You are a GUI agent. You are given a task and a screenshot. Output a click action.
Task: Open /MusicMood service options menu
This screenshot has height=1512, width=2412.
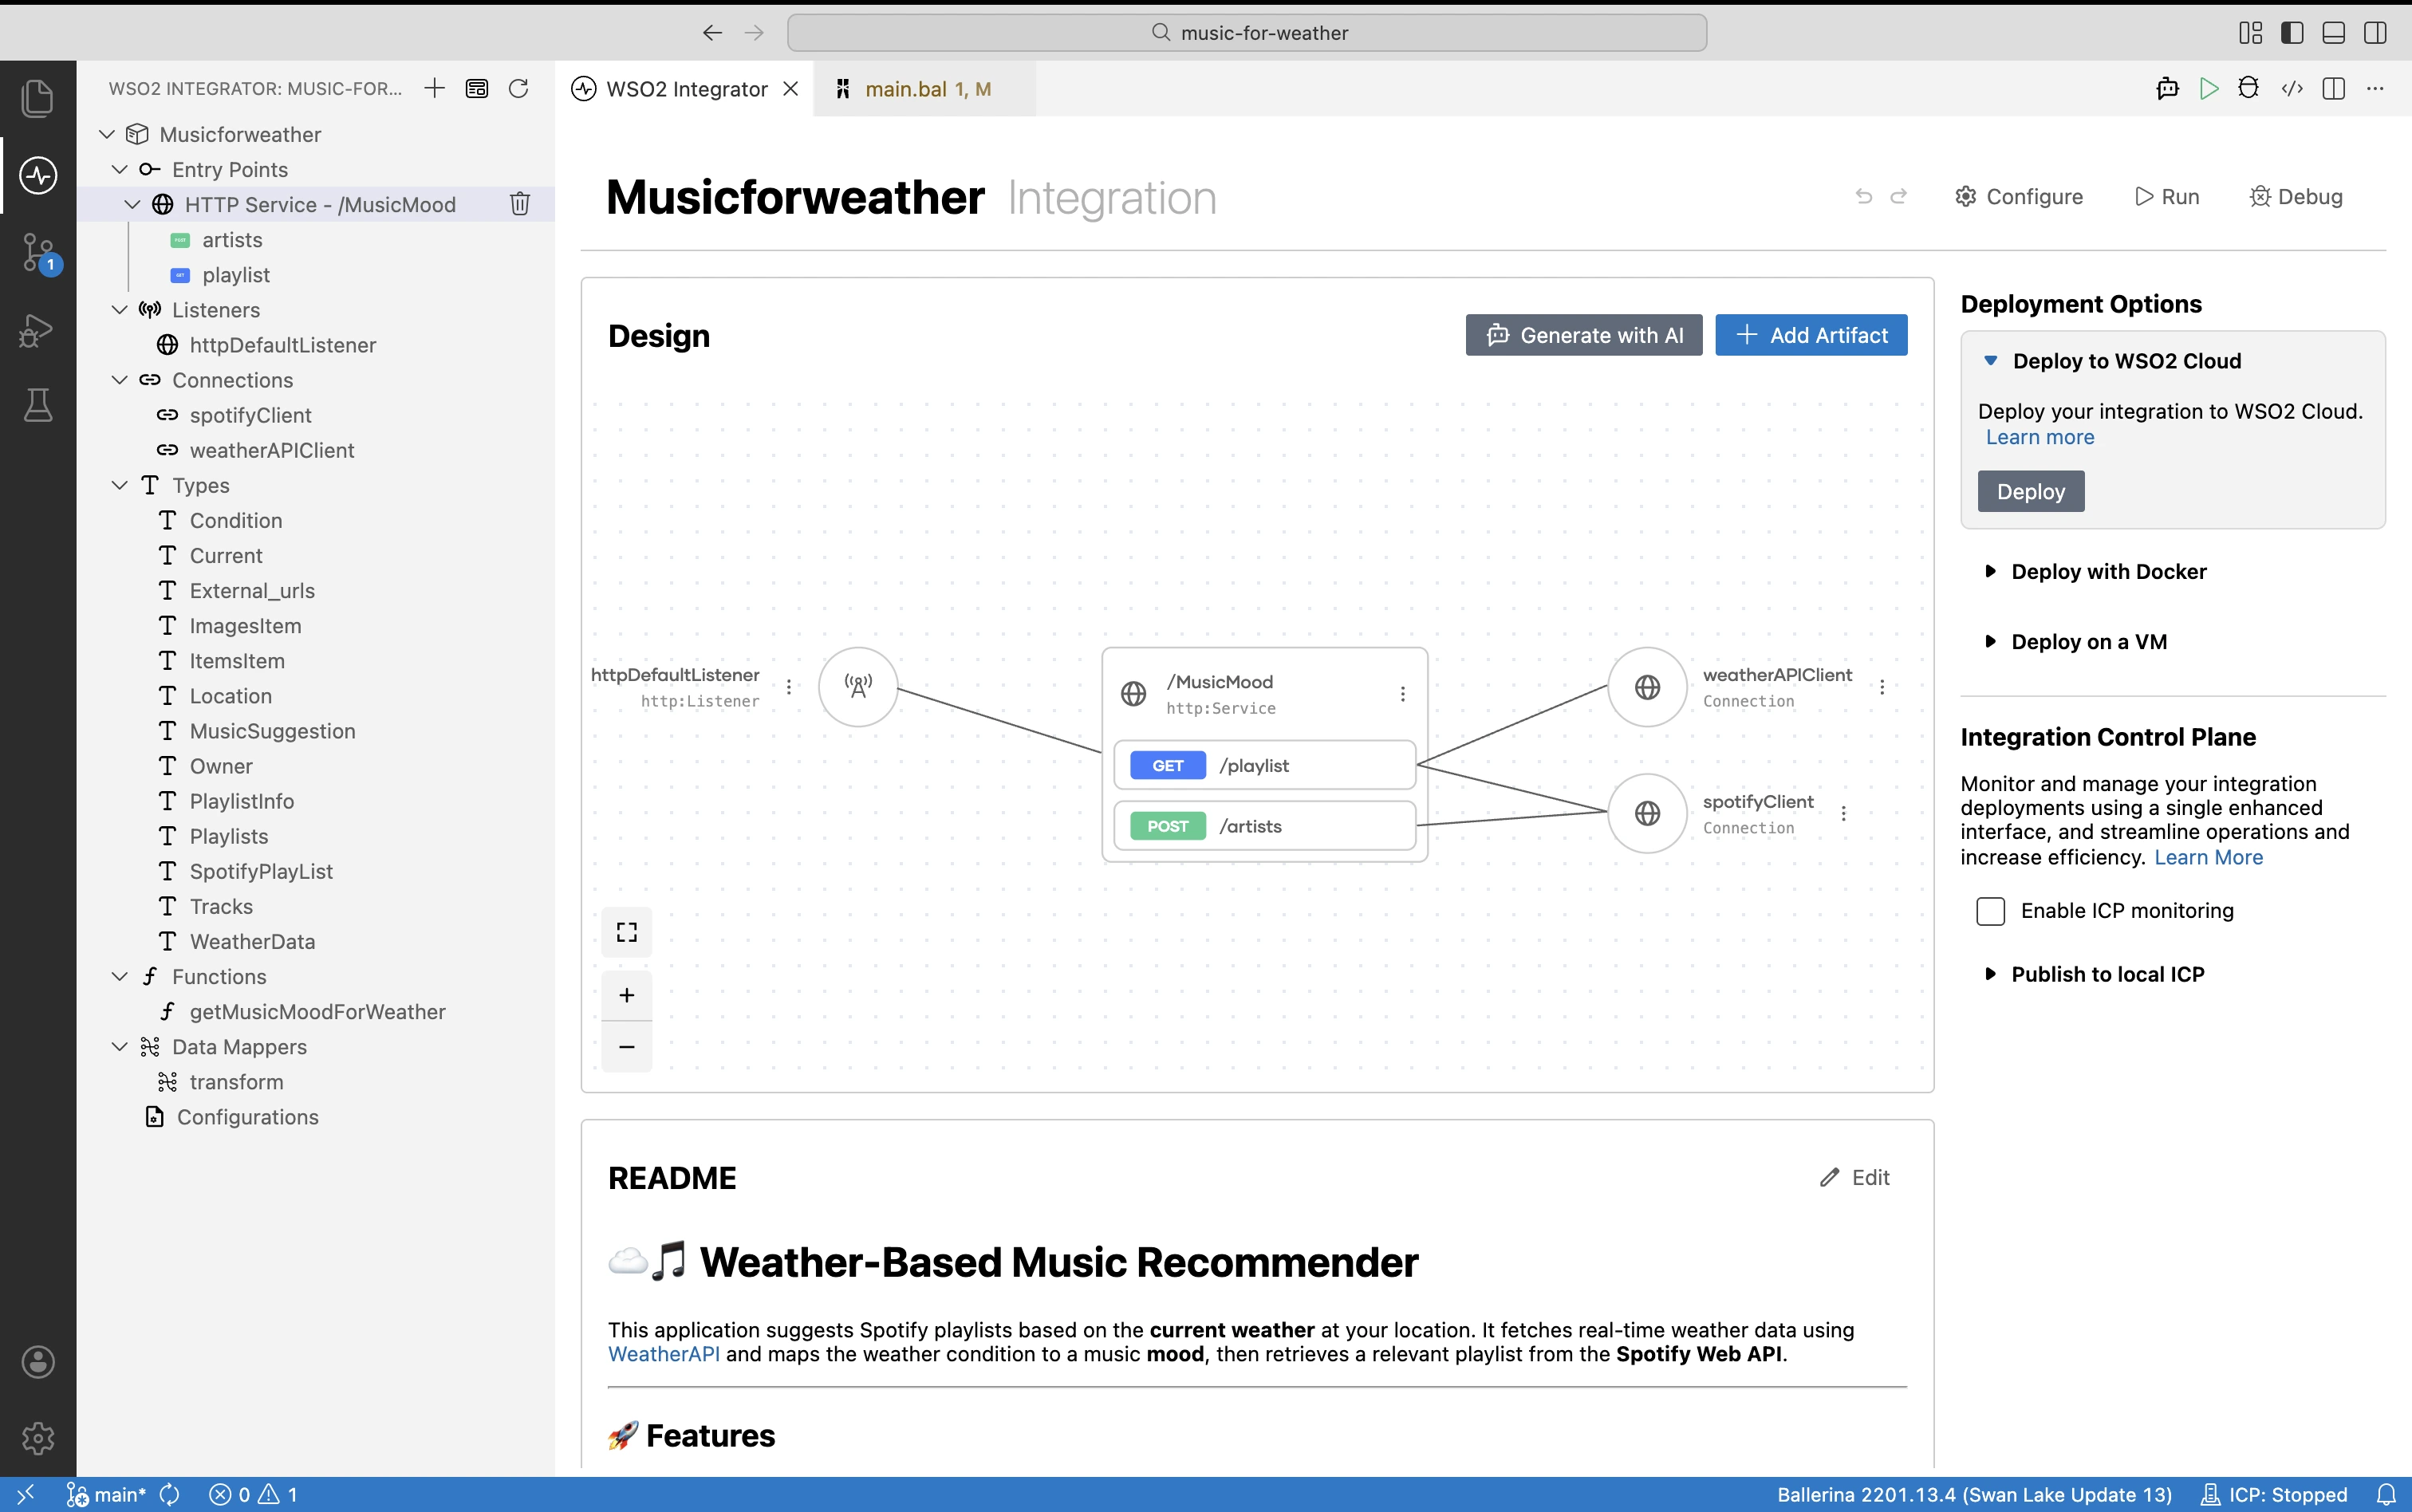coord(1403,694)
